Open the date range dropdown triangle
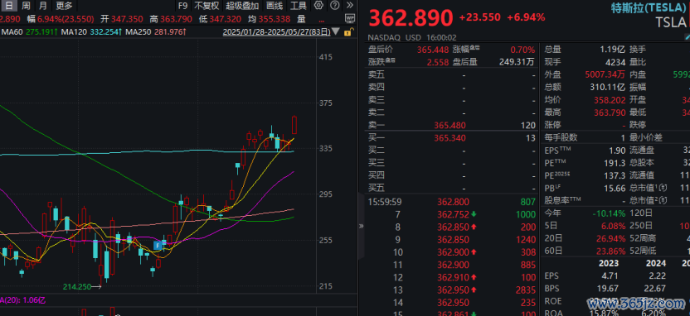The height and width of the screenshot is (316, 690). [336, 32]
